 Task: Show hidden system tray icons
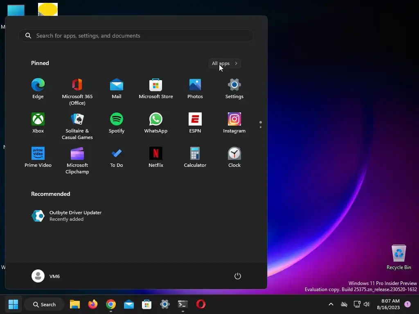(331, 304)
